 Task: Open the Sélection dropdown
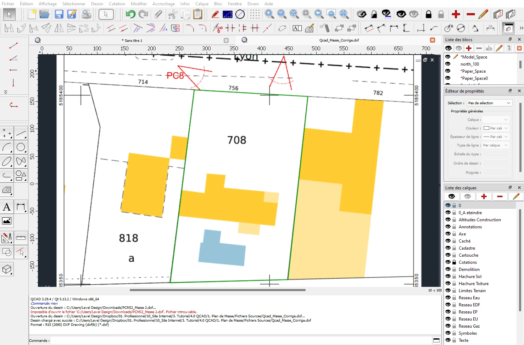pos(489,103)
